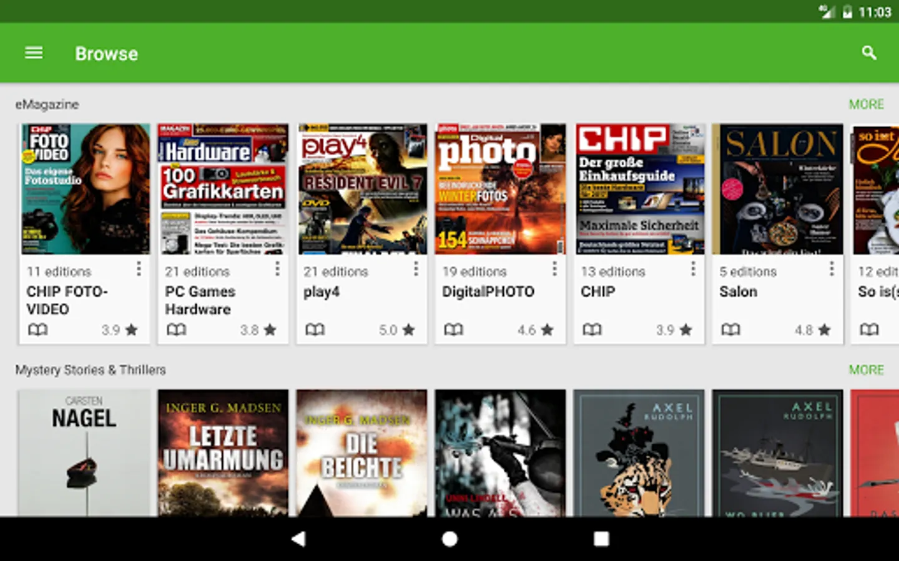Open Letzte Umarmung book cover

click(224, 453)
